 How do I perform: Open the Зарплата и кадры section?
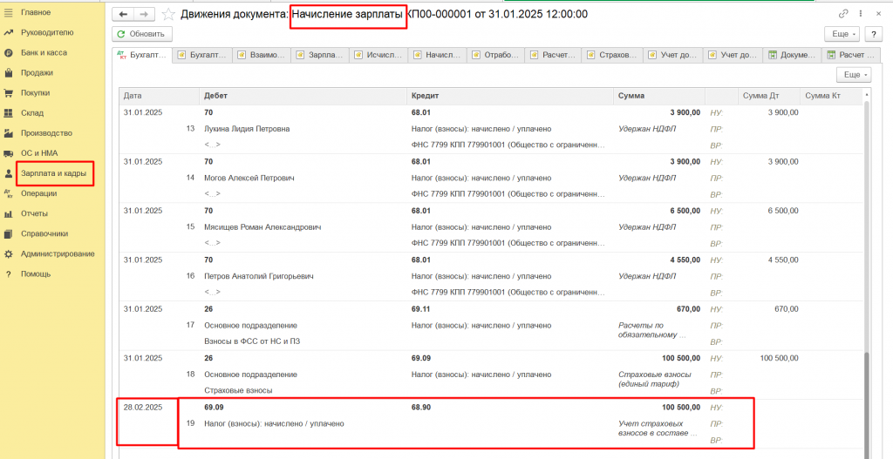[x=53, y=173]
